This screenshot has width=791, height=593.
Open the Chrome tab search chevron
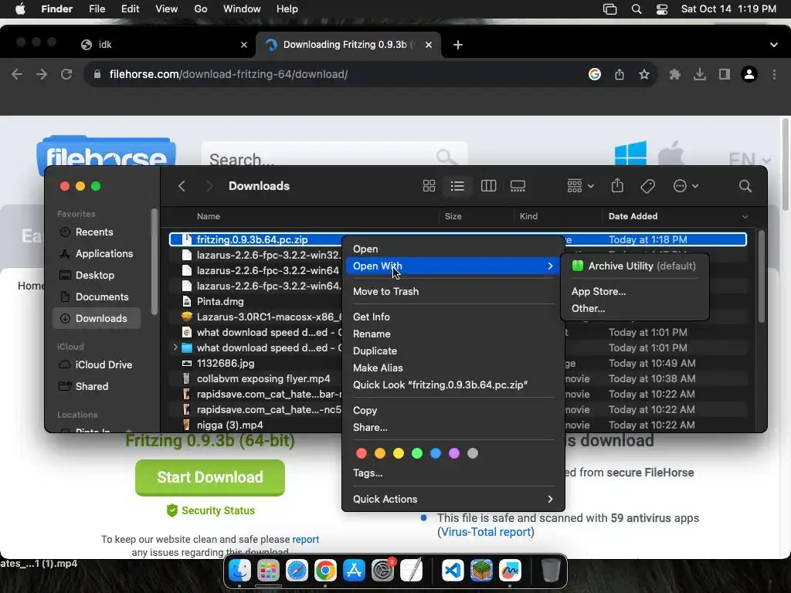click(774, 45)
